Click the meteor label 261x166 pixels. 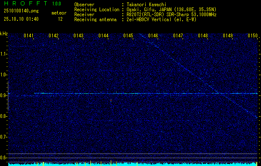click(x=59, y=13)
